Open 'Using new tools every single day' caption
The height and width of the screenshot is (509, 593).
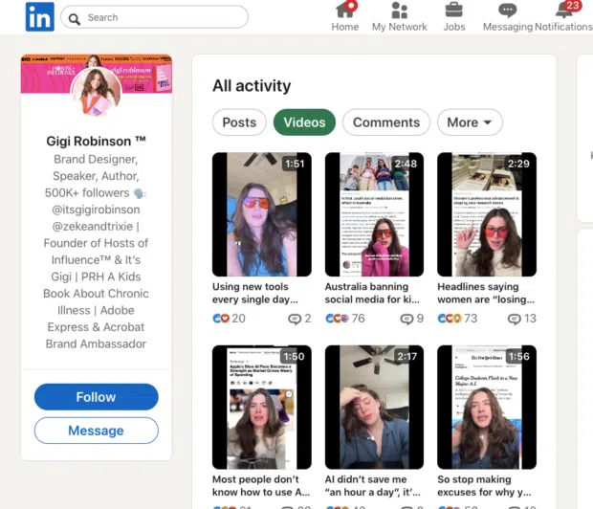pos(255,293)
